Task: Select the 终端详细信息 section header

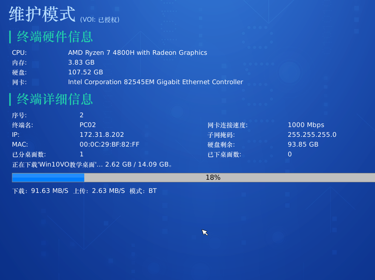Action: point(54,99)
